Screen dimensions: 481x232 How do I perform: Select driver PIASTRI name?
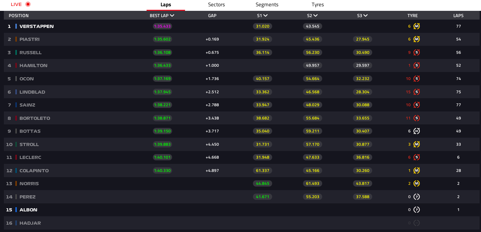[x=29, y=39]
